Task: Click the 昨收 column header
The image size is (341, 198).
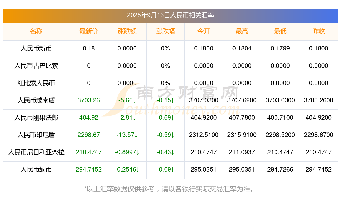Action: point(319,31)
